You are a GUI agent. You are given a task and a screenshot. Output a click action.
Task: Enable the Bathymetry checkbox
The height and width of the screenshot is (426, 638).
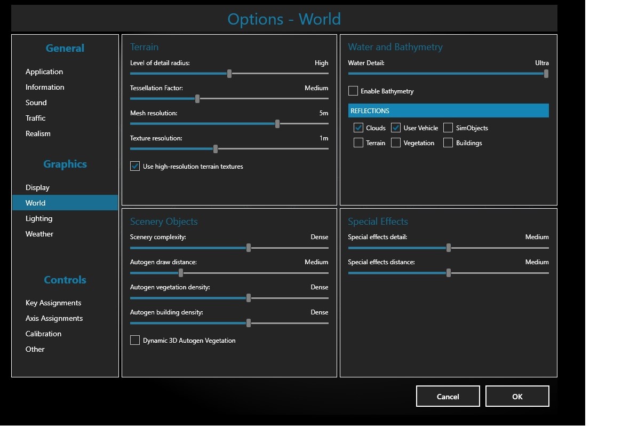pyautogui.click(x=353, y=91)
